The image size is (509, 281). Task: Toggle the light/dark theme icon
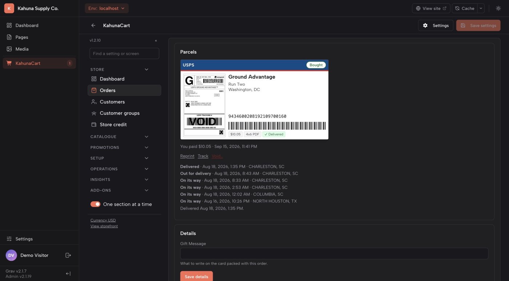498,8
